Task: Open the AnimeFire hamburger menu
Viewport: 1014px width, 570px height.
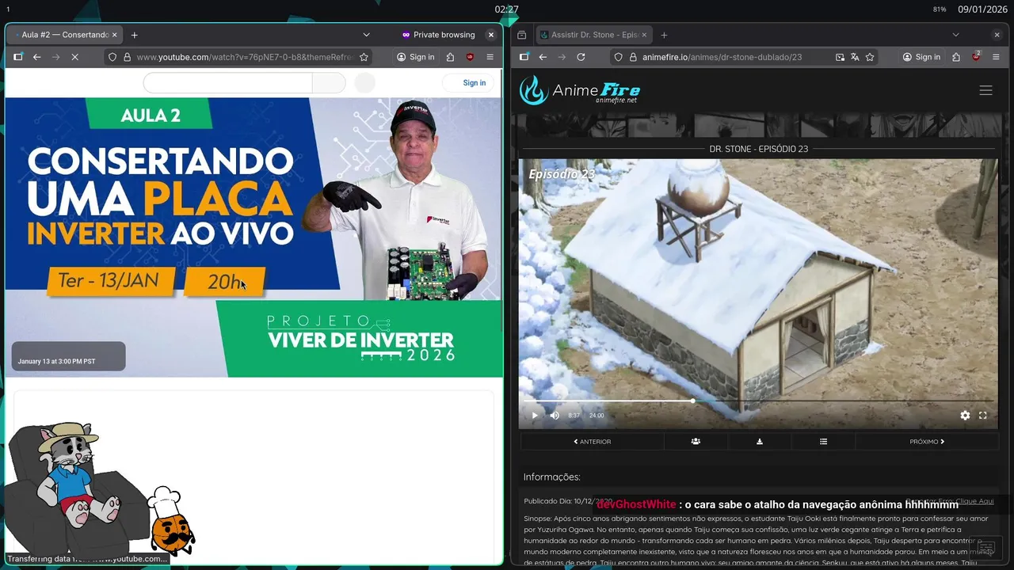Action: (985, 90)
